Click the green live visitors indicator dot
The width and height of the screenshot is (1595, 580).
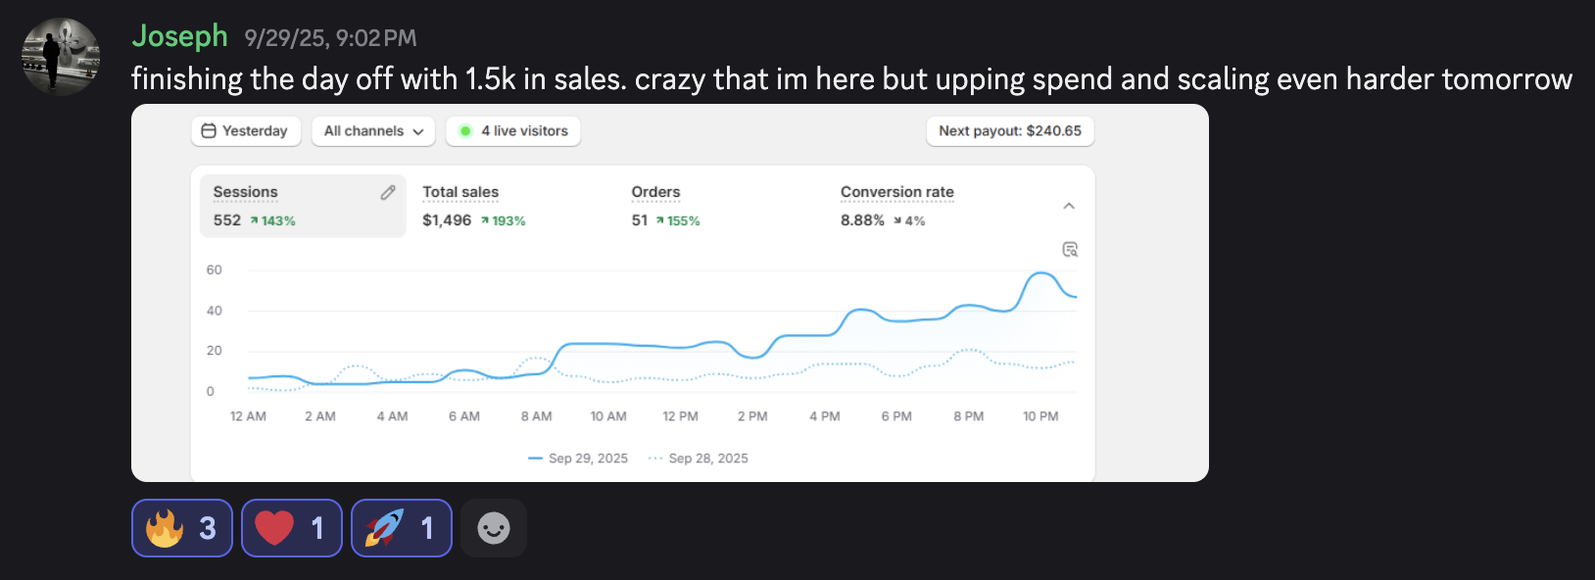point(465,131)
